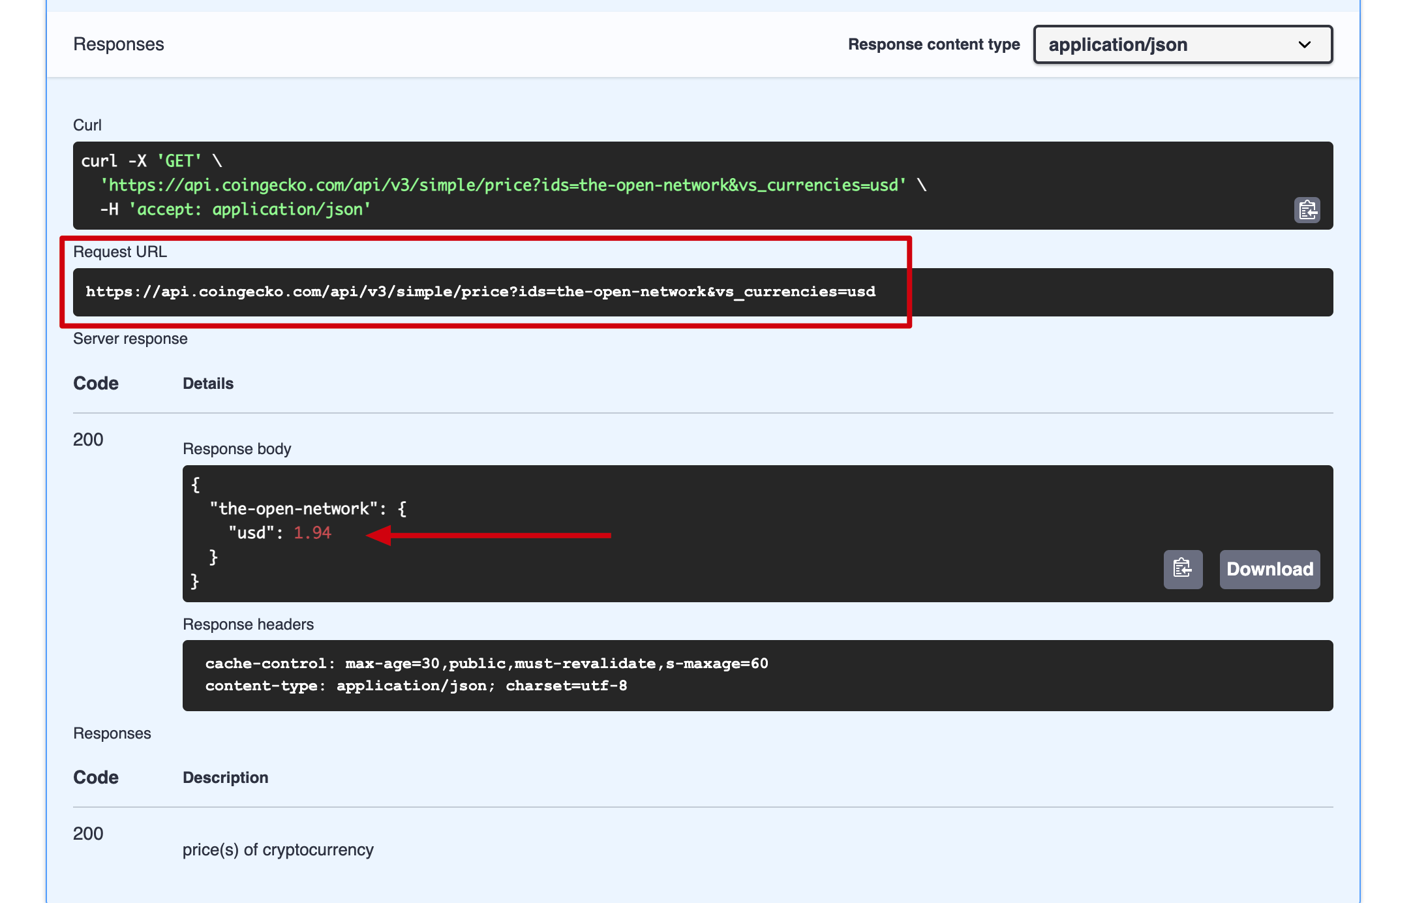This screenshot has width=1413, height=903.
Task: Click the curl -X 'GET' line
Action: [x=151, y=161]
